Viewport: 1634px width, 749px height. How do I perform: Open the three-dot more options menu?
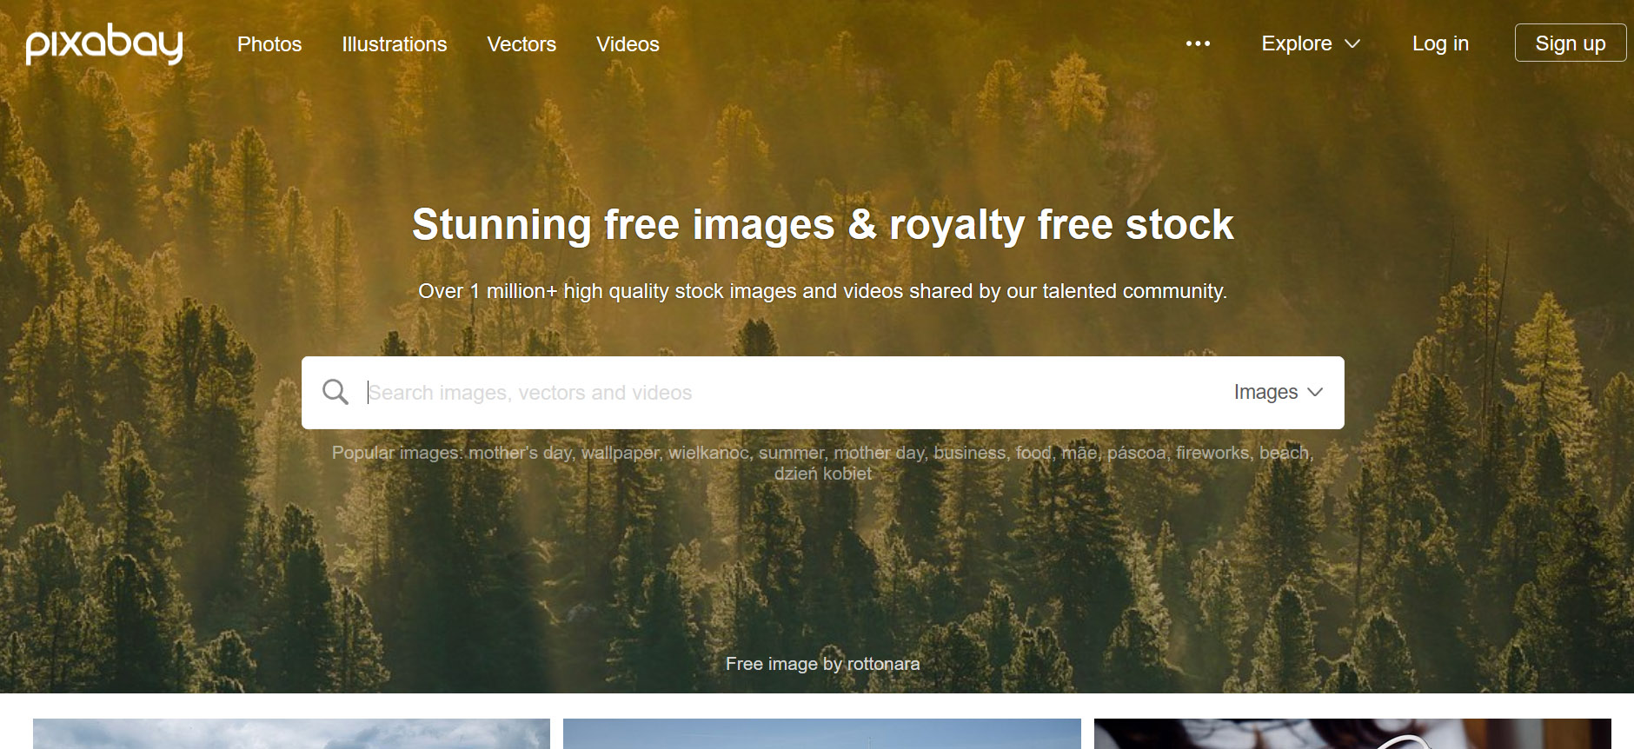pos(1198,43)
